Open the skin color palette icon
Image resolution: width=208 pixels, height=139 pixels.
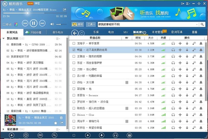coord(16,24)
